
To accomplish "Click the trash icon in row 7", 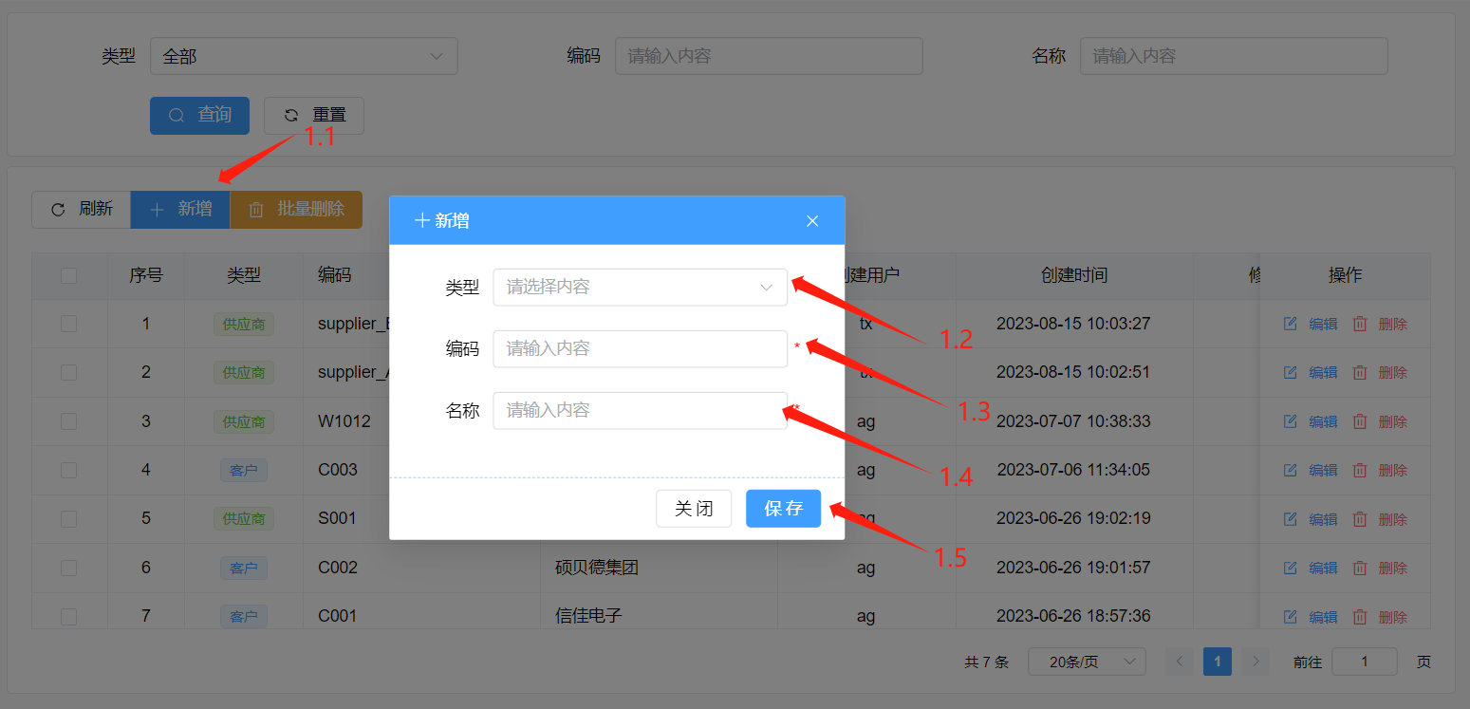I will point(1359,617).
